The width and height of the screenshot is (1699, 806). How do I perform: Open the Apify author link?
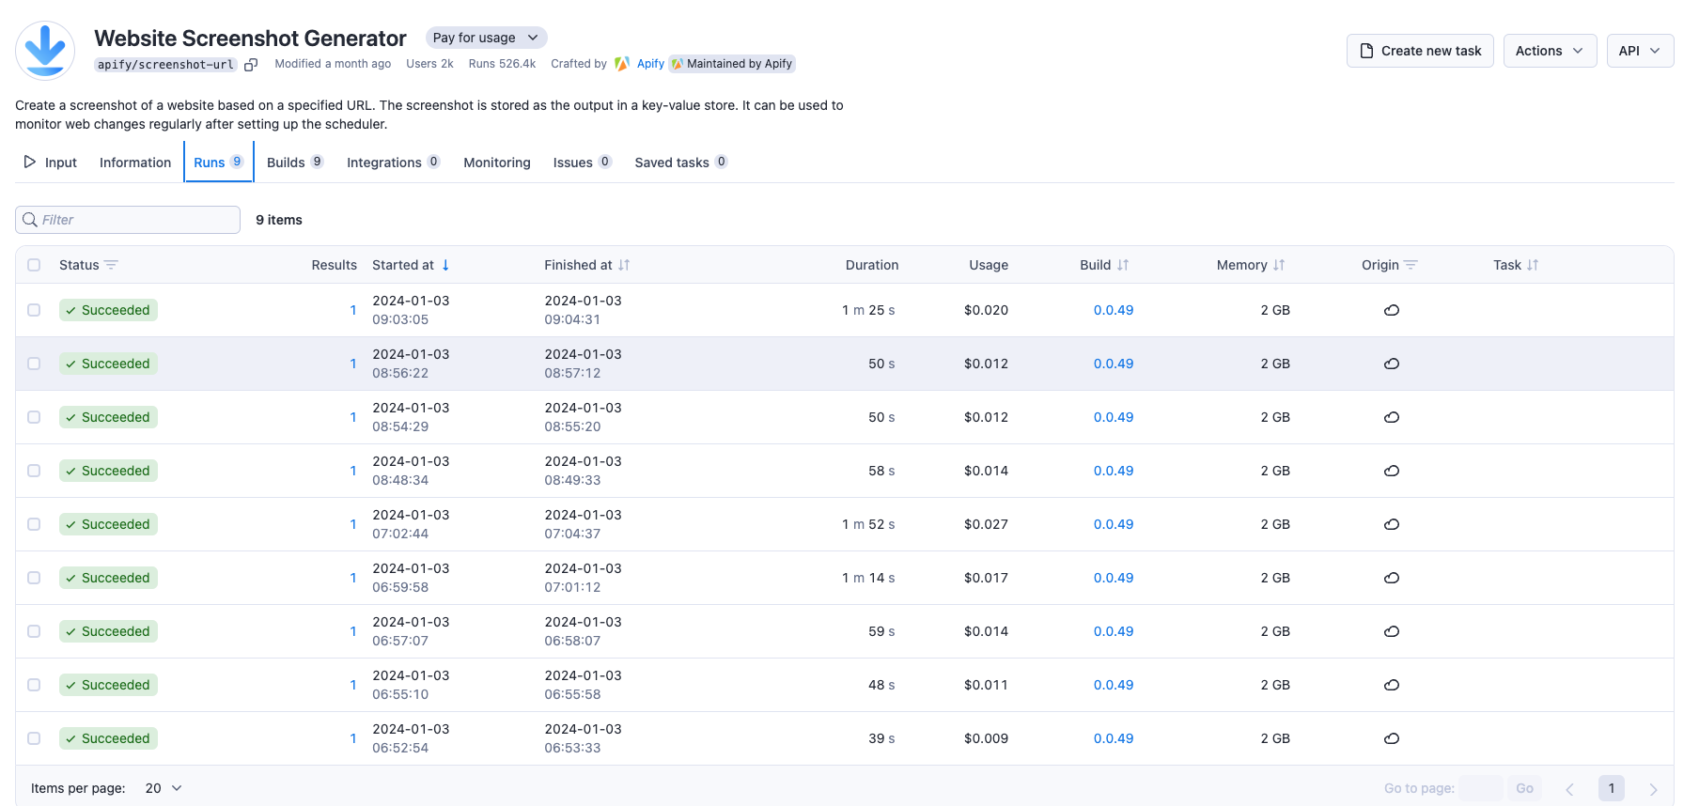click(x=650, y=64)
